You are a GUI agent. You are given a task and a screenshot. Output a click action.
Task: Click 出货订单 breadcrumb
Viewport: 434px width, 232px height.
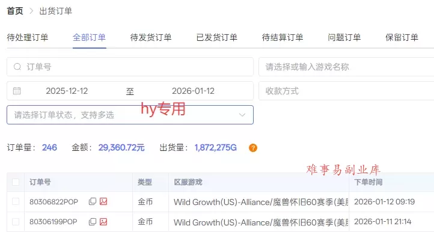click(56, 11)
